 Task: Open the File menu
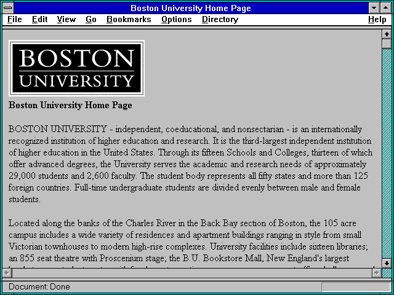[15, 20]
